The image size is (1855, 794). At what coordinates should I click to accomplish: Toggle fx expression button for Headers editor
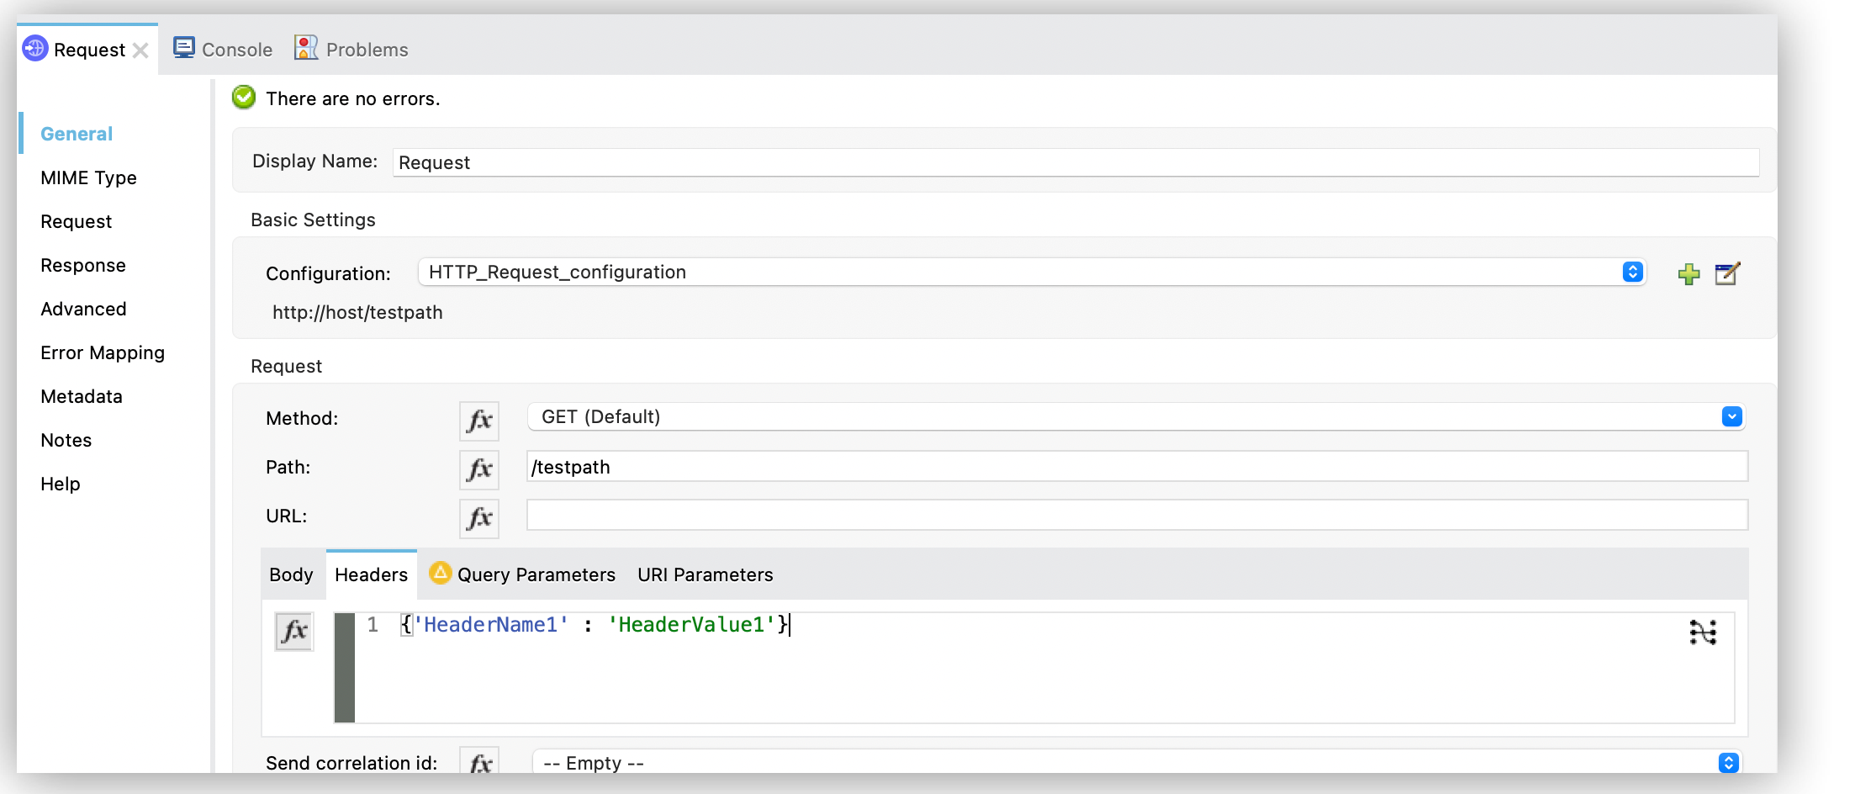tap(294, 632)
